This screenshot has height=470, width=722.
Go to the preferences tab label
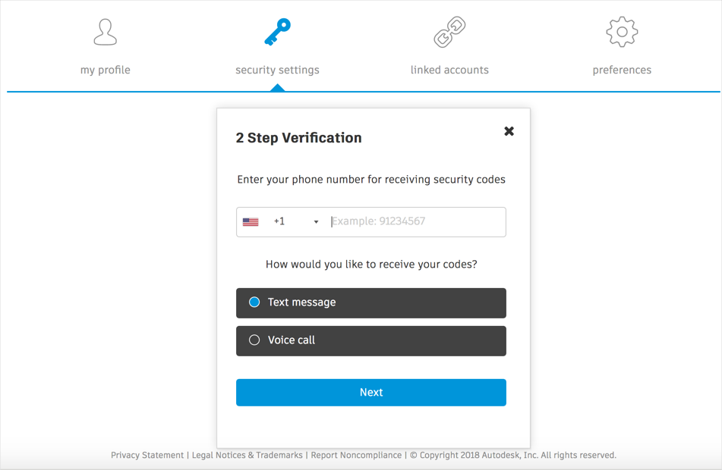click(x=621, y=70)
